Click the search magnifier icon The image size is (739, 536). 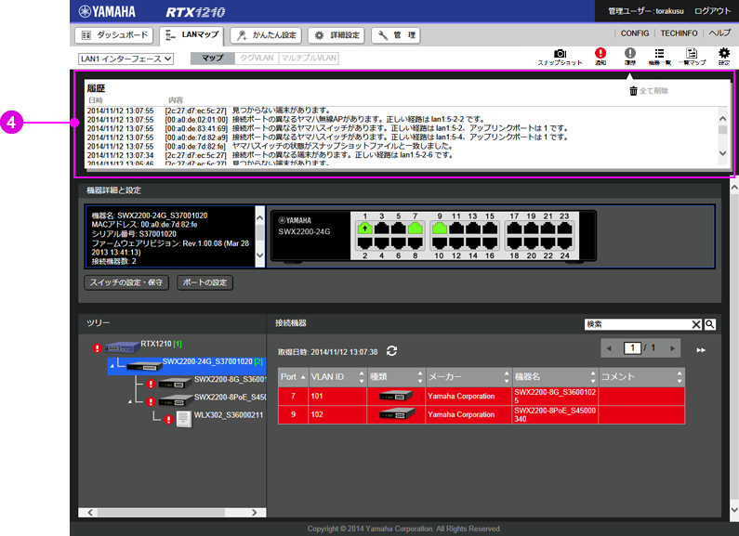pos(710,324)
